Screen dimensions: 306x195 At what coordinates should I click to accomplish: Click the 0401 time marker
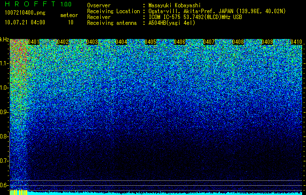(34, 42)
